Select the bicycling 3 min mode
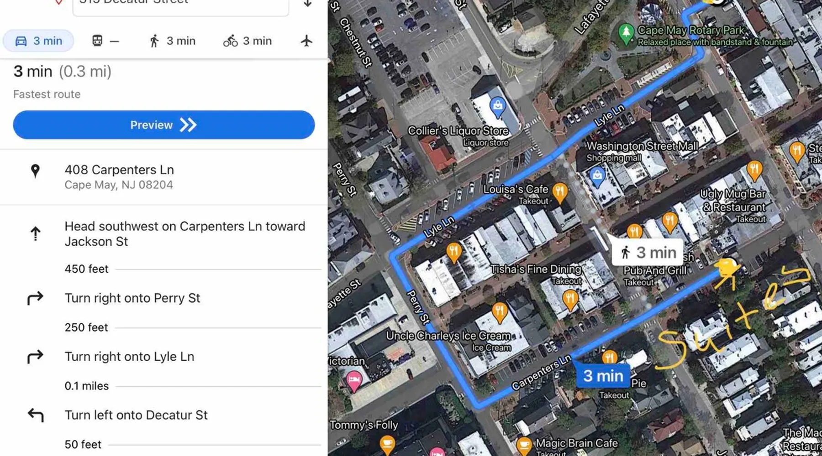Viewport: 822px width, 456px height. pos(248,41)
